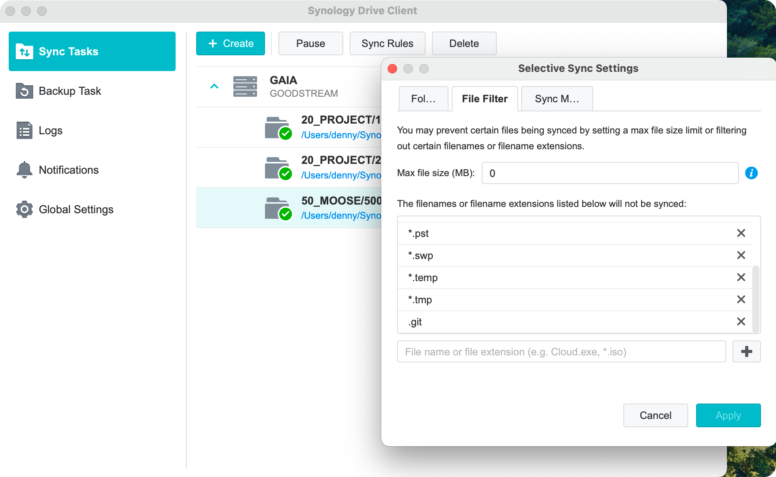776x477 pixels.
Task: Collapse the GAIA server task list
Action: (214, 86)
